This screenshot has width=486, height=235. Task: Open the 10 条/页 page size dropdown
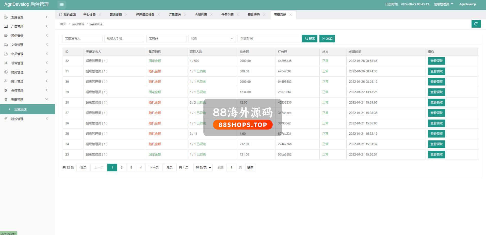pyautogui.click(x=203, y=167)
